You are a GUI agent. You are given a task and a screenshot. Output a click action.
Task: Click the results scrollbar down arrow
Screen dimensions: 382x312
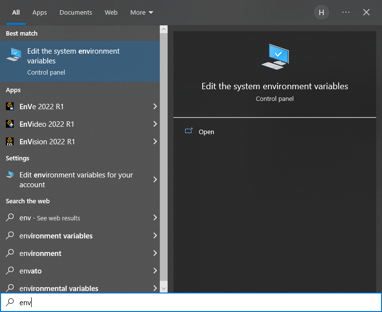point(164,289)
